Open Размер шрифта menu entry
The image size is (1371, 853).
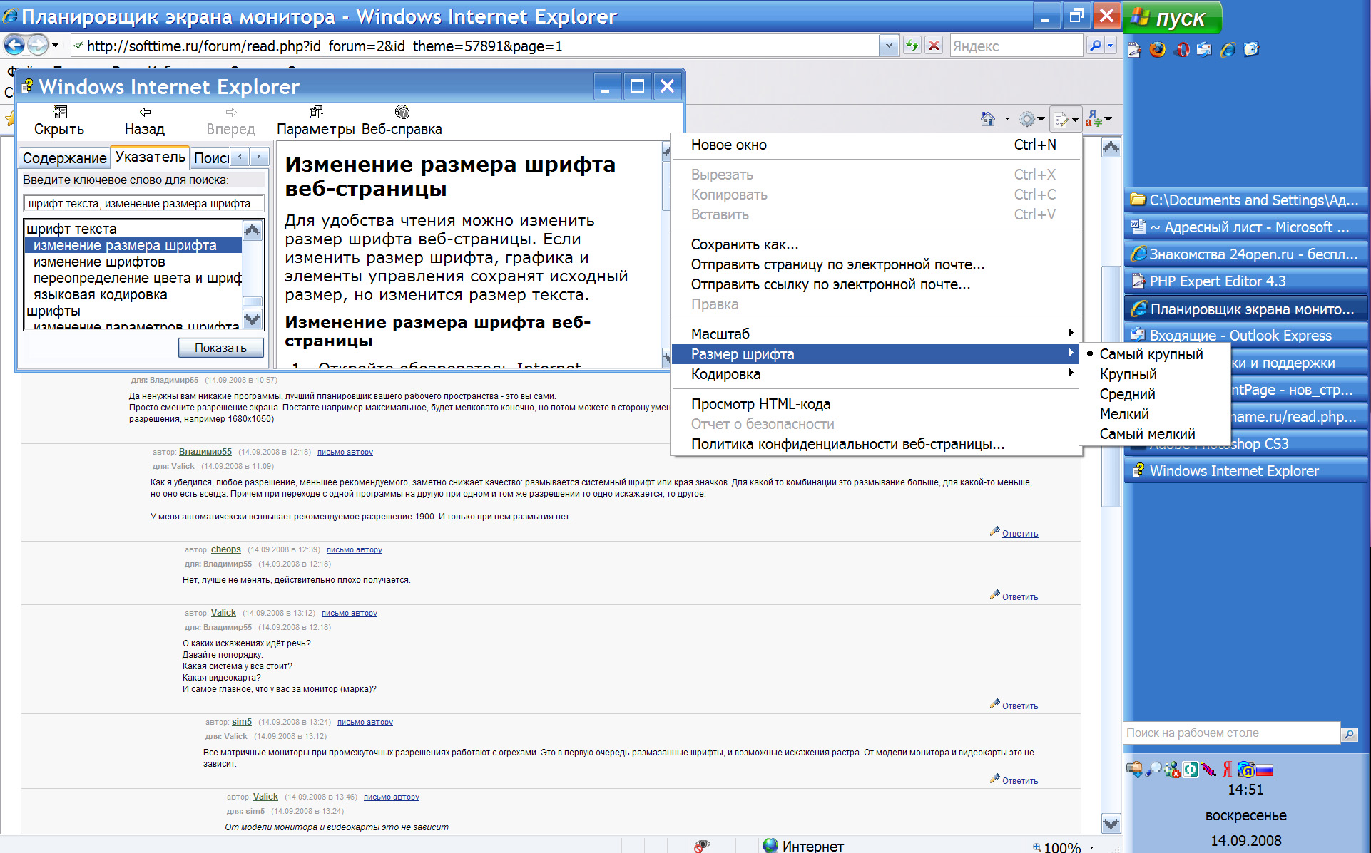coord(875,354)
